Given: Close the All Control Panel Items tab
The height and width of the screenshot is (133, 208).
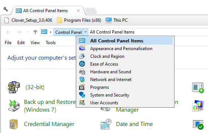Looking at the screenshot, I should [x=78, y=11].
